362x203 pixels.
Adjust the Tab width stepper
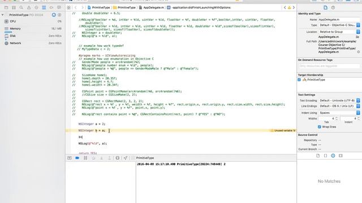click(337, 118)
